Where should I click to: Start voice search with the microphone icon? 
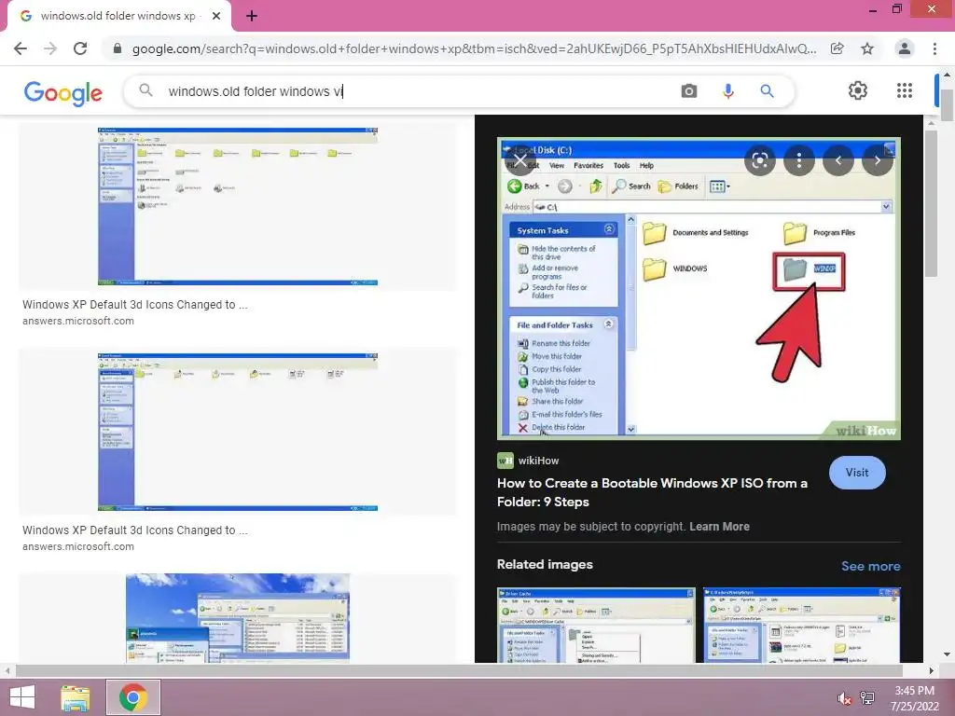(x=727, y=91)
